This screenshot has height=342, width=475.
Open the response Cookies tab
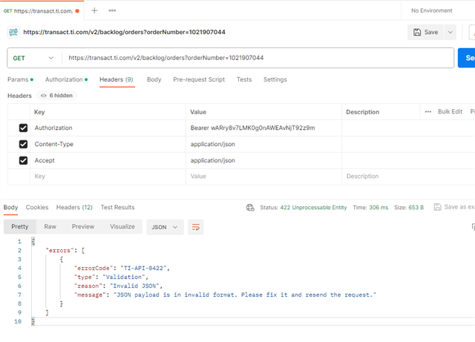click(x=37, y=208)
